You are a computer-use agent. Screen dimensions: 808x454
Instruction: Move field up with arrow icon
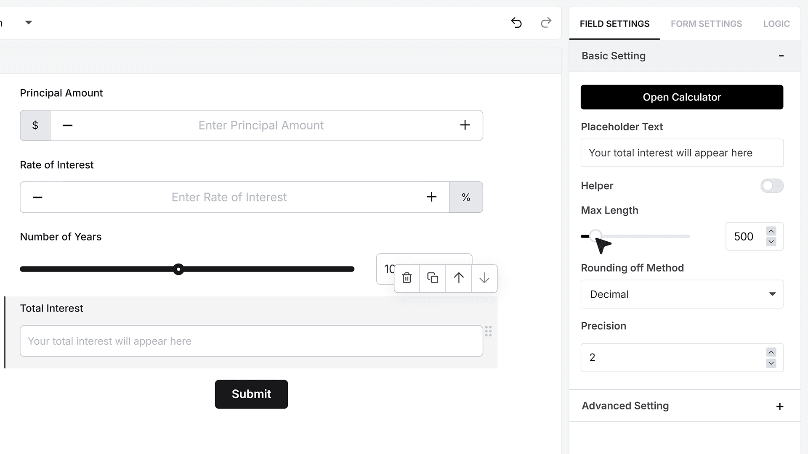click(459, 278)
